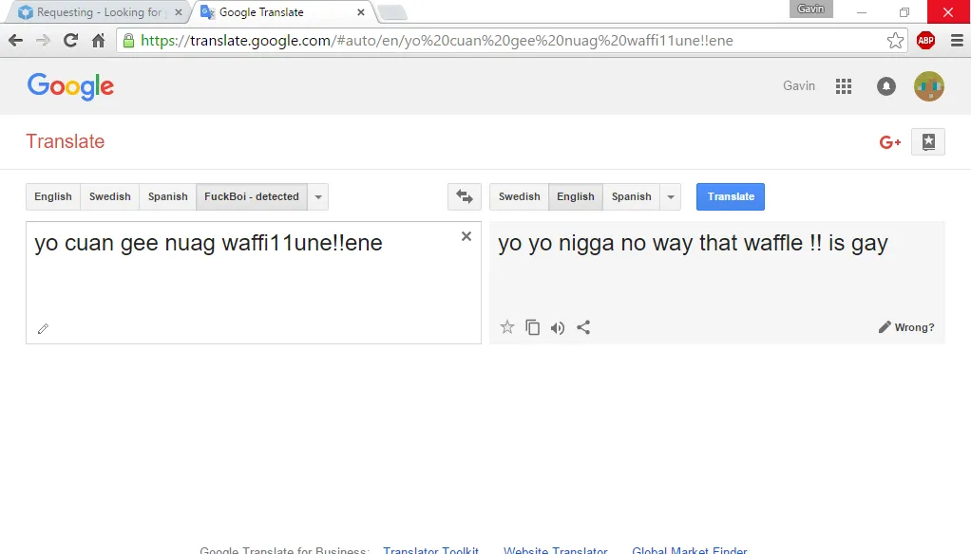Screen dimensions: 971x554
Task: Open the Translator Toolkit link
Action: point(431,549)
